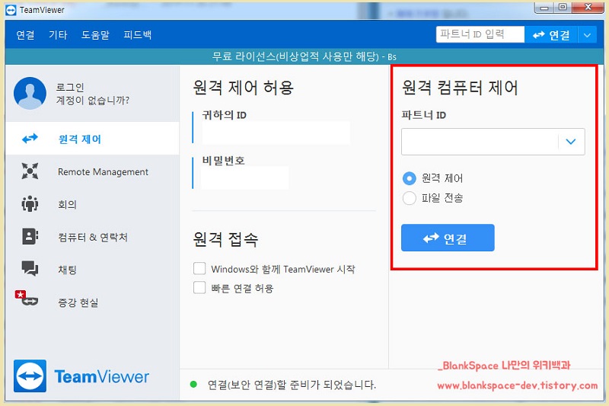Click the 채팅 chat bubbles icon

click(x=30, y=268)
